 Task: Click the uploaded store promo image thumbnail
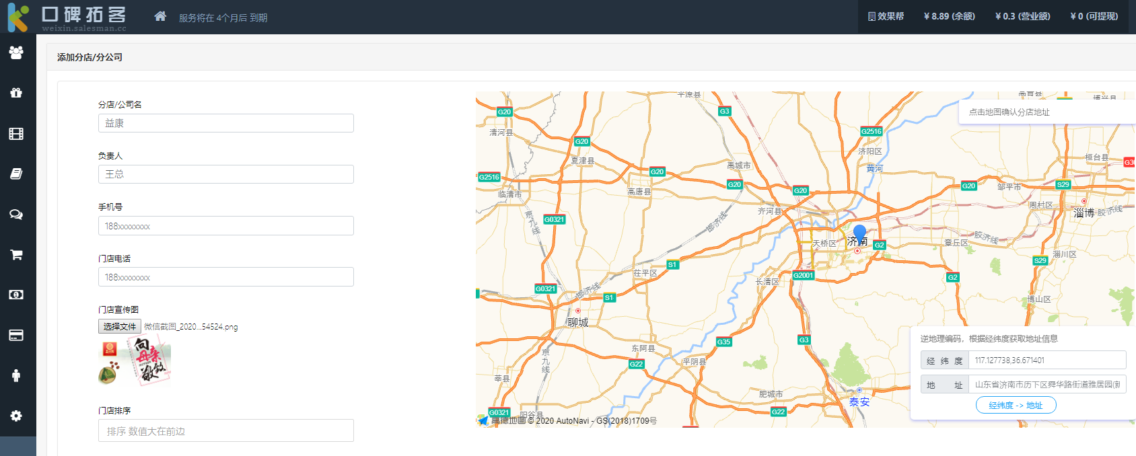135,360
